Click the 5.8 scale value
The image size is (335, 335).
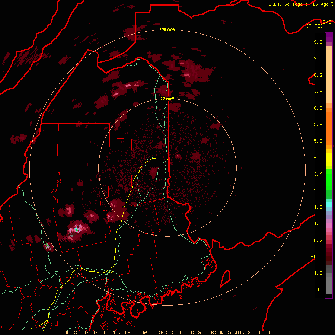pos(318,125)
